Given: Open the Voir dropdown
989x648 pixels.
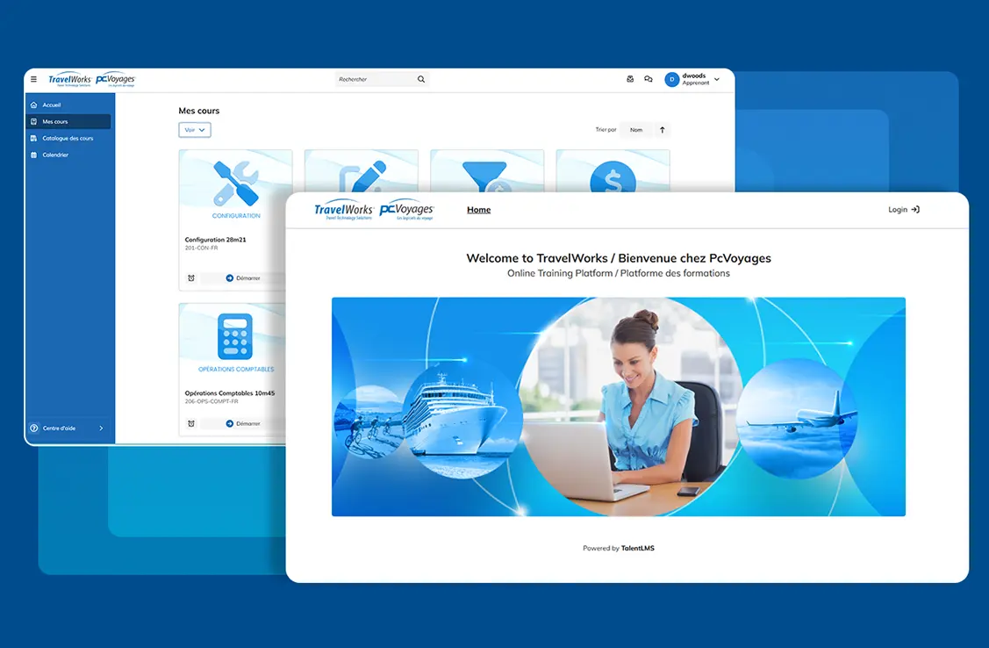Looking at the screenshot, I should tap(194, 130).
